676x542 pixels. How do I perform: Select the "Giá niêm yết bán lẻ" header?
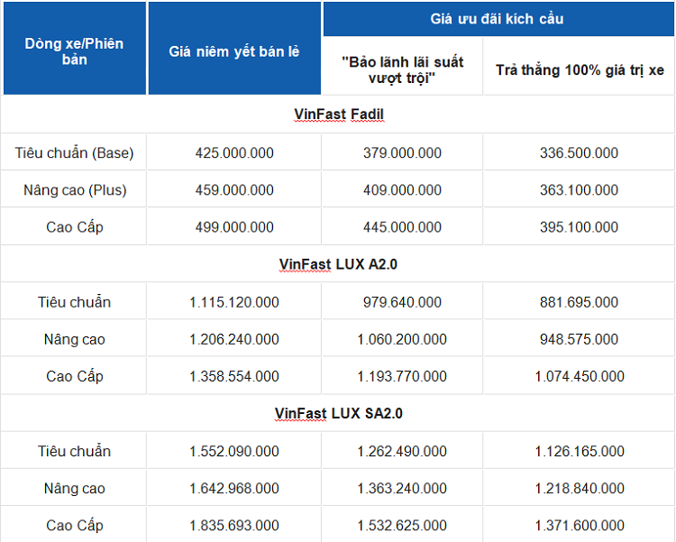(234, 51)
